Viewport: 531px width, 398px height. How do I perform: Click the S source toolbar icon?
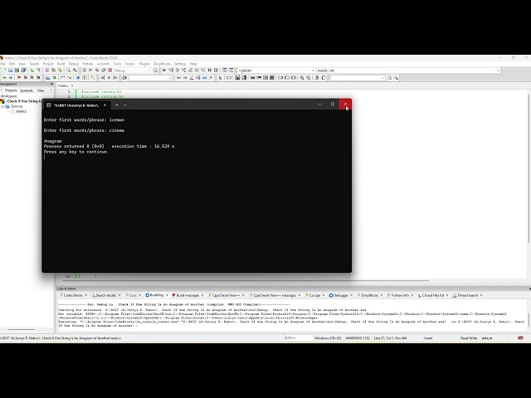(x=317, y=77)
